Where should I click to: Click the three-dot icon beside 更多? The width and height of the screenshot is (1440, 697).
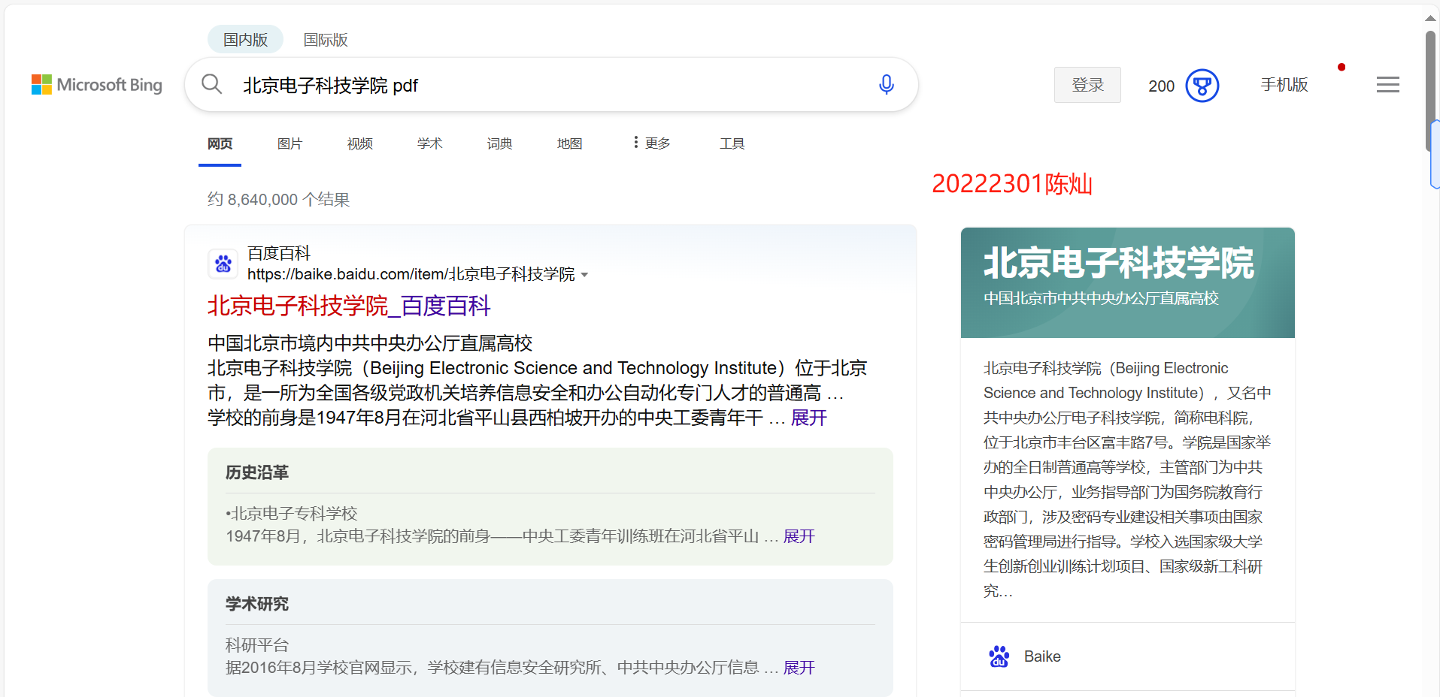tap(635, 142)
